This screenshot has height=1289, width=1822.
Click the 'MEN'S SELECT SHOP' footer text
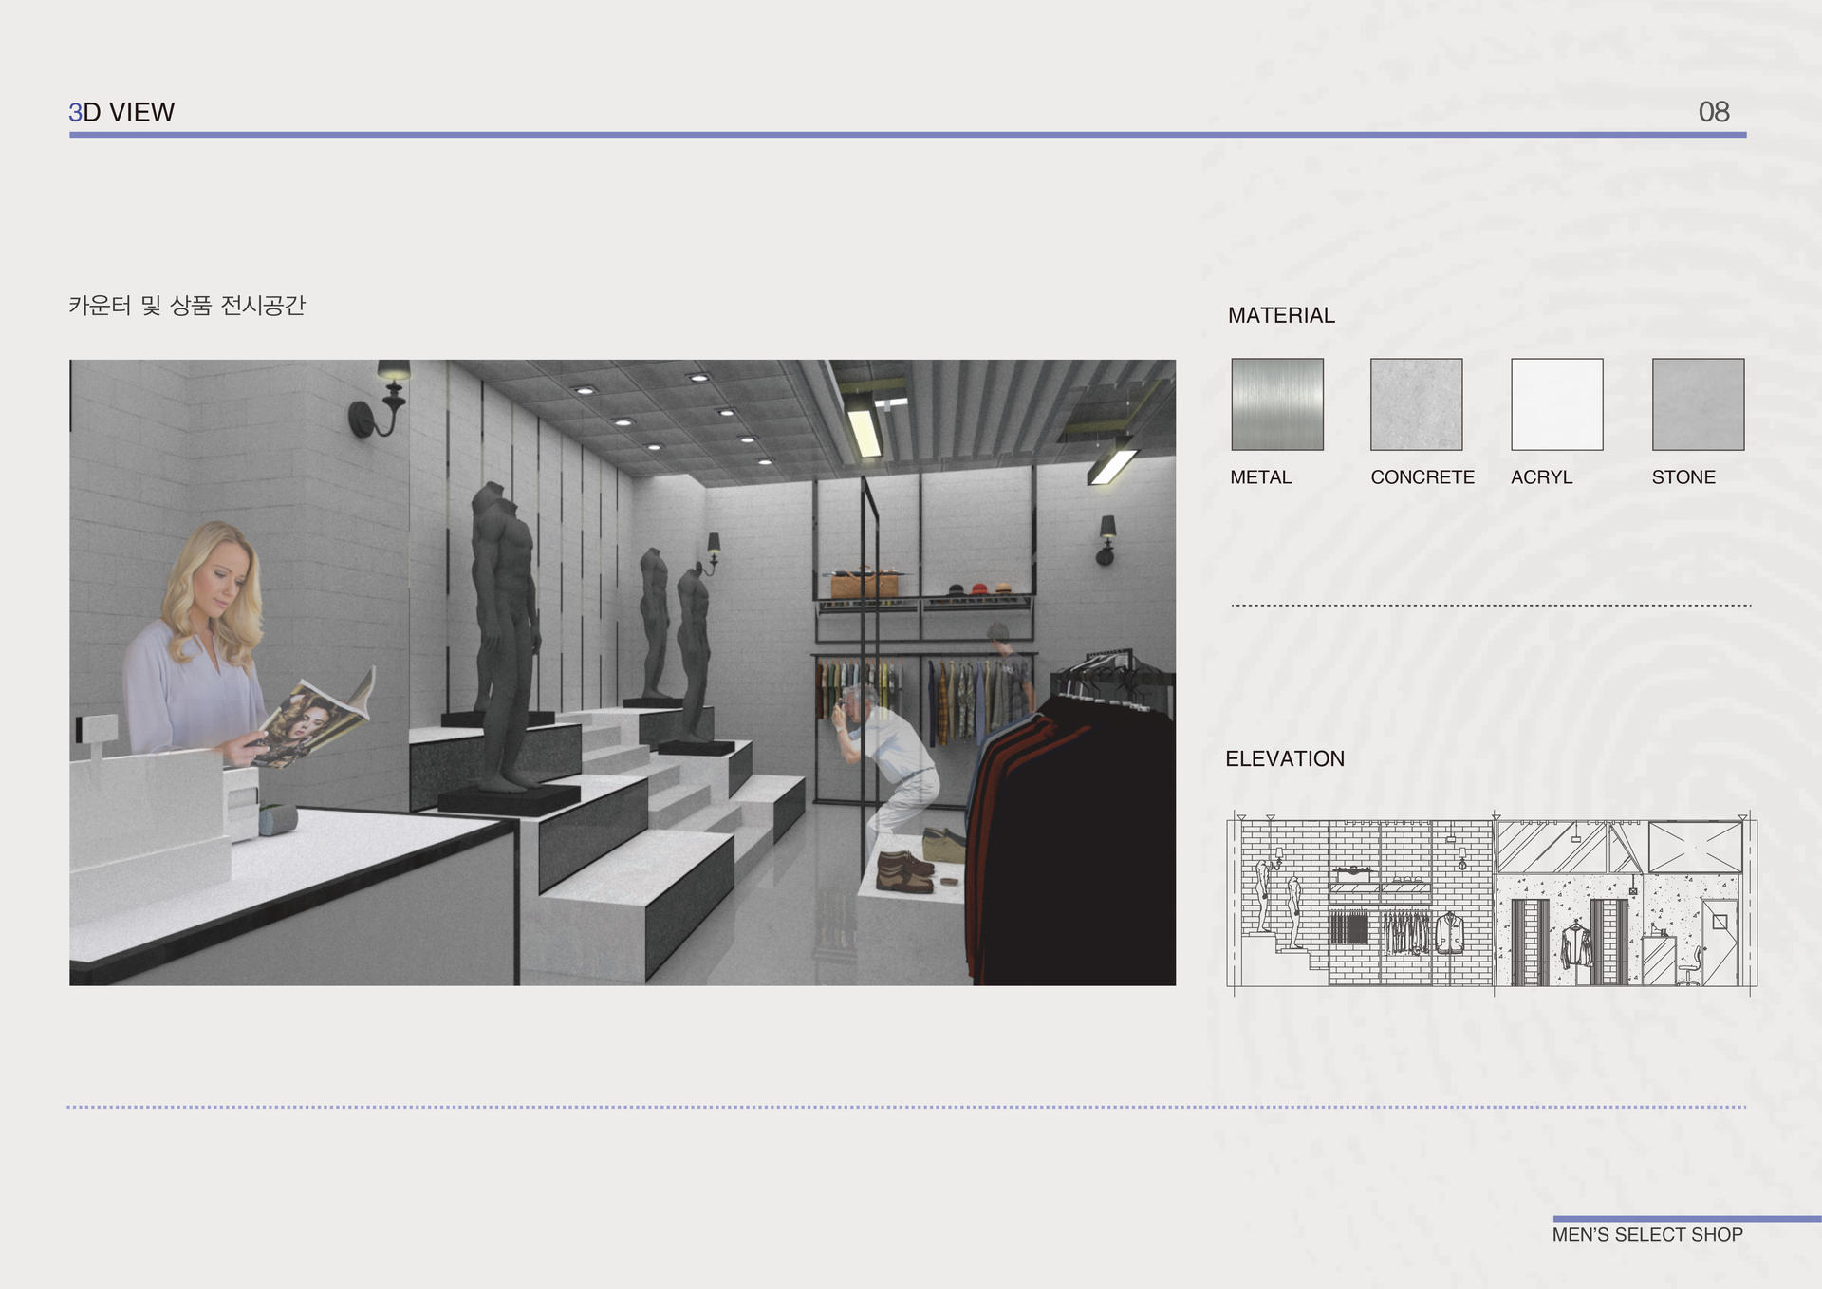coord(1647,1234)
